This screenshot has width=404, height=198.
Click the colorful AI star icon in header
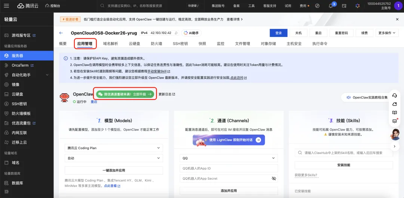[x=357, y=6]
